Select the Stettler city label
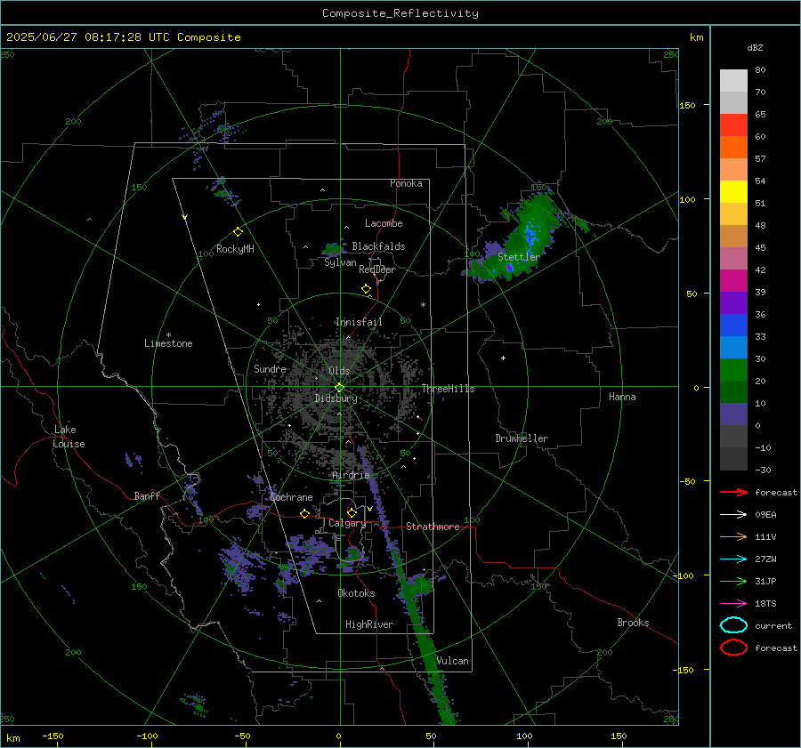 (x=519, y=257)
